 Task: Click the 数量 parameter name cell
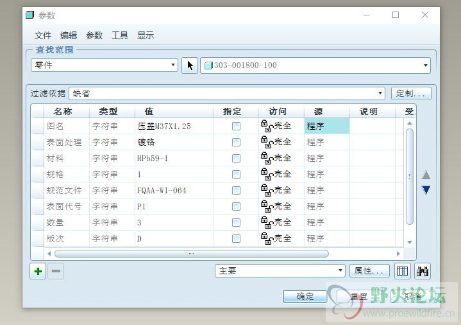pos(67,222)
